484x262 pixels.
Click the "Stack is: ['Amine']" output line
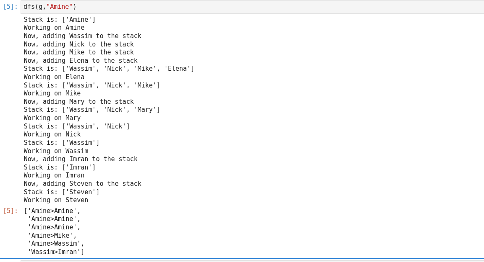(60, 20)
